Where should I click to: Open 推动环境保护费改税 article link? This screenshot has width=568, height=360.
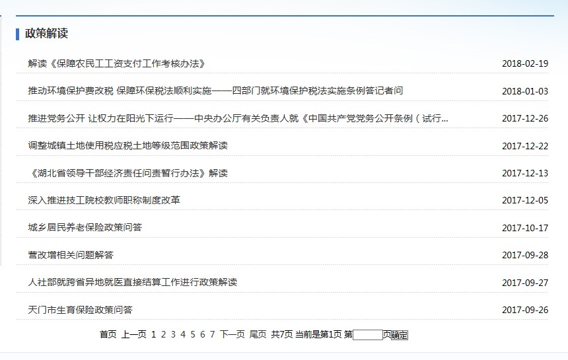tap(215, 90)
